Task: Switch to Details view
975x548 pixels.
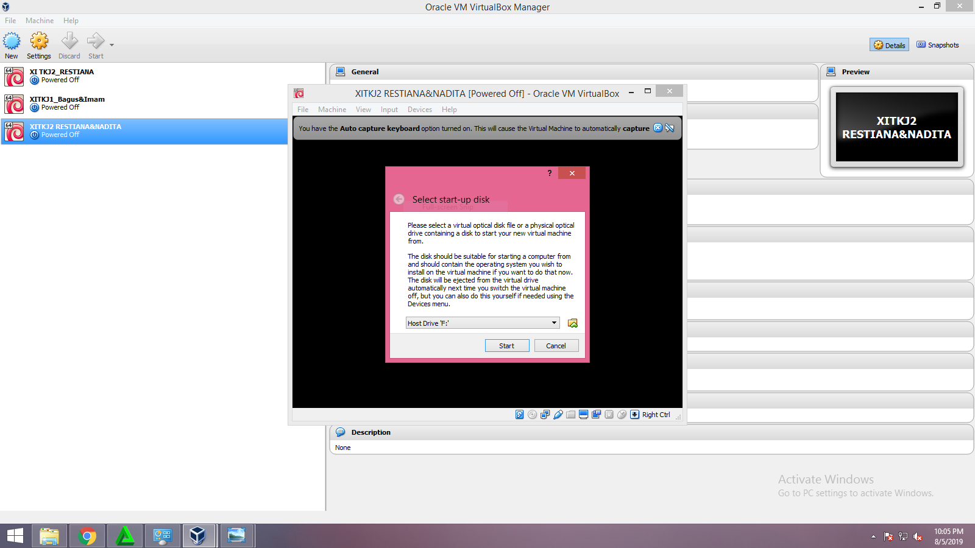Action: [889, 45]
